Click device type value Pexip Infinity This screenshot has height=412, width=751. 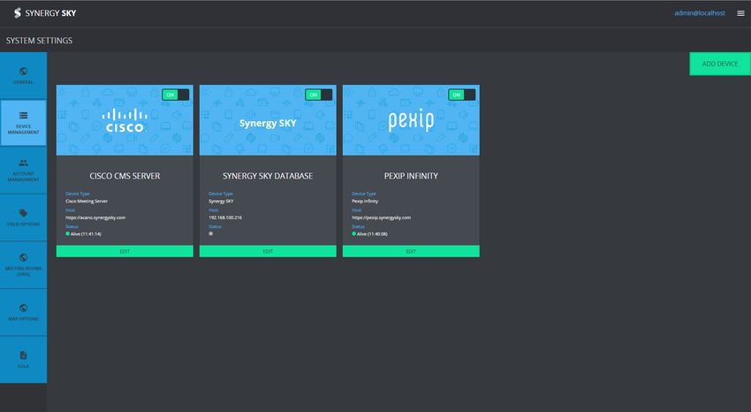365,202
